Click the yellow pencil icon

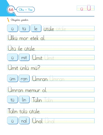tap(8, 20)
